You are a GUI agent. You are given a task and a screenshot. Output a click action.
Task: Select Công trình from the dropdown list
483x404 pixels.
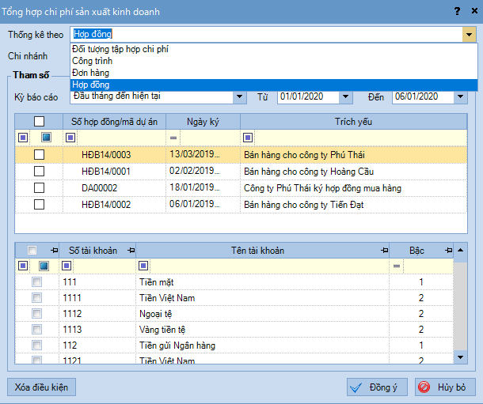[x=93, y=61]
